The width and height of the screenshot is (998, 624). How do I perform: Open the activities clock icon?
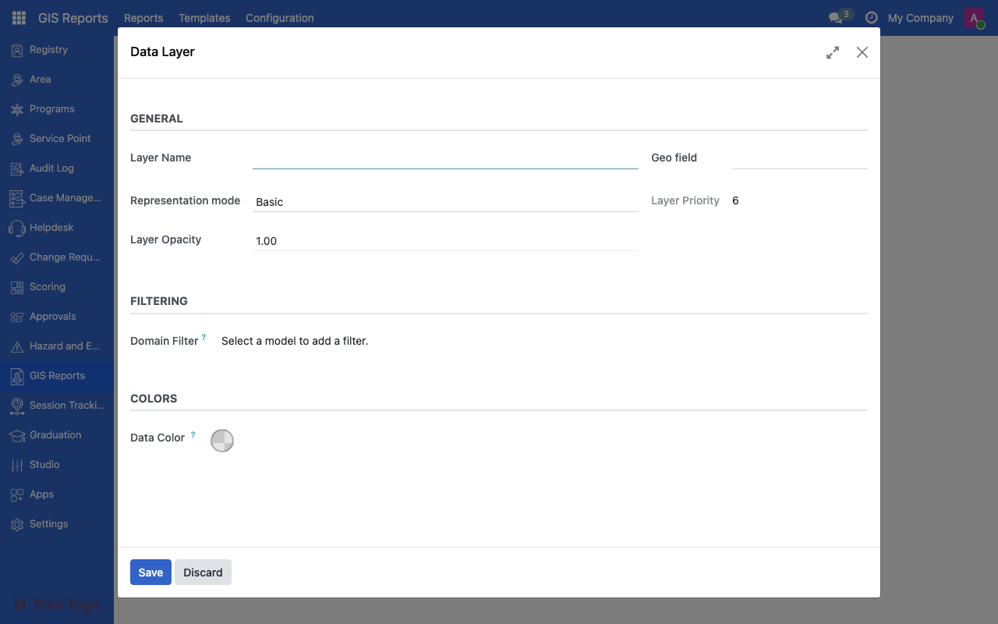tap(872, 18)
